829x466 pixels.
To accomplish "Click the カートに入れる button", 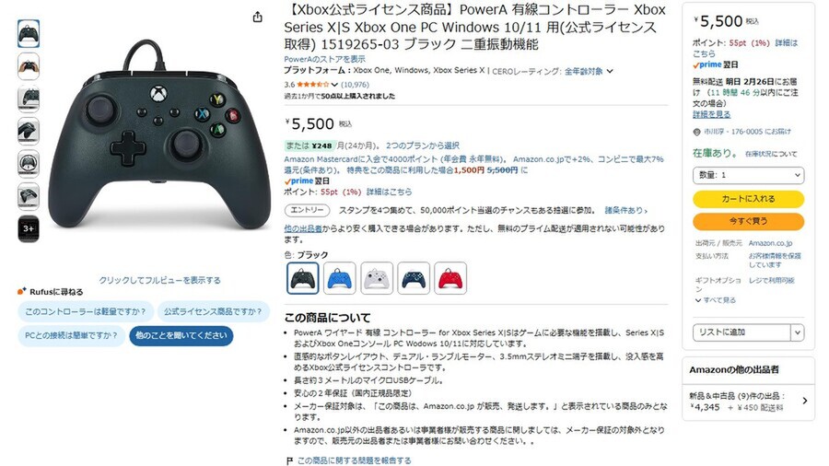I will click(748, 199).
